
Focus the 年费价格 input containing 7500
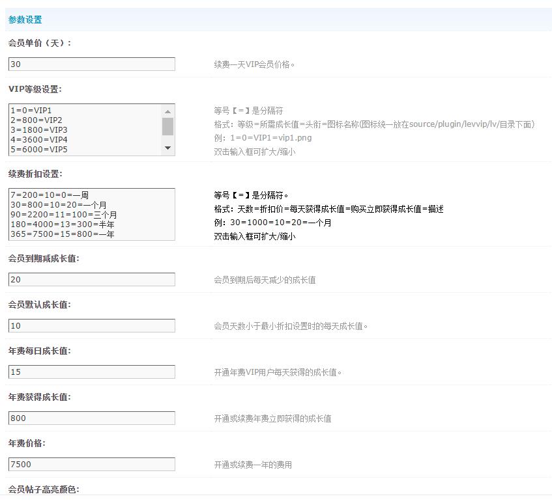pos(92,464)
